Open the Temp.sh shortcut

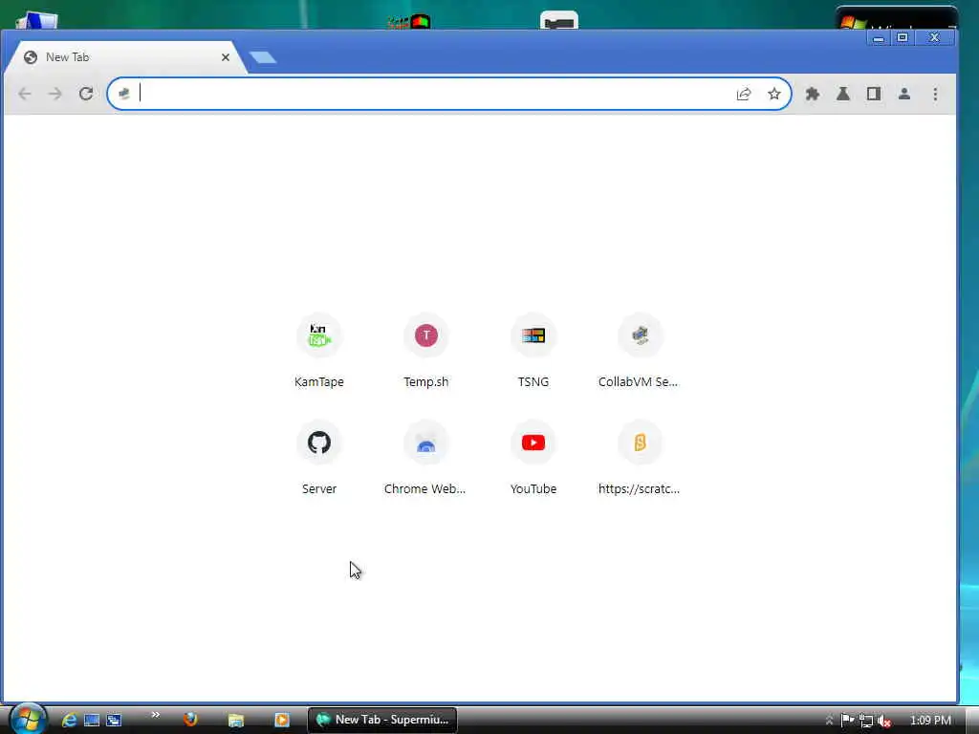425,350
